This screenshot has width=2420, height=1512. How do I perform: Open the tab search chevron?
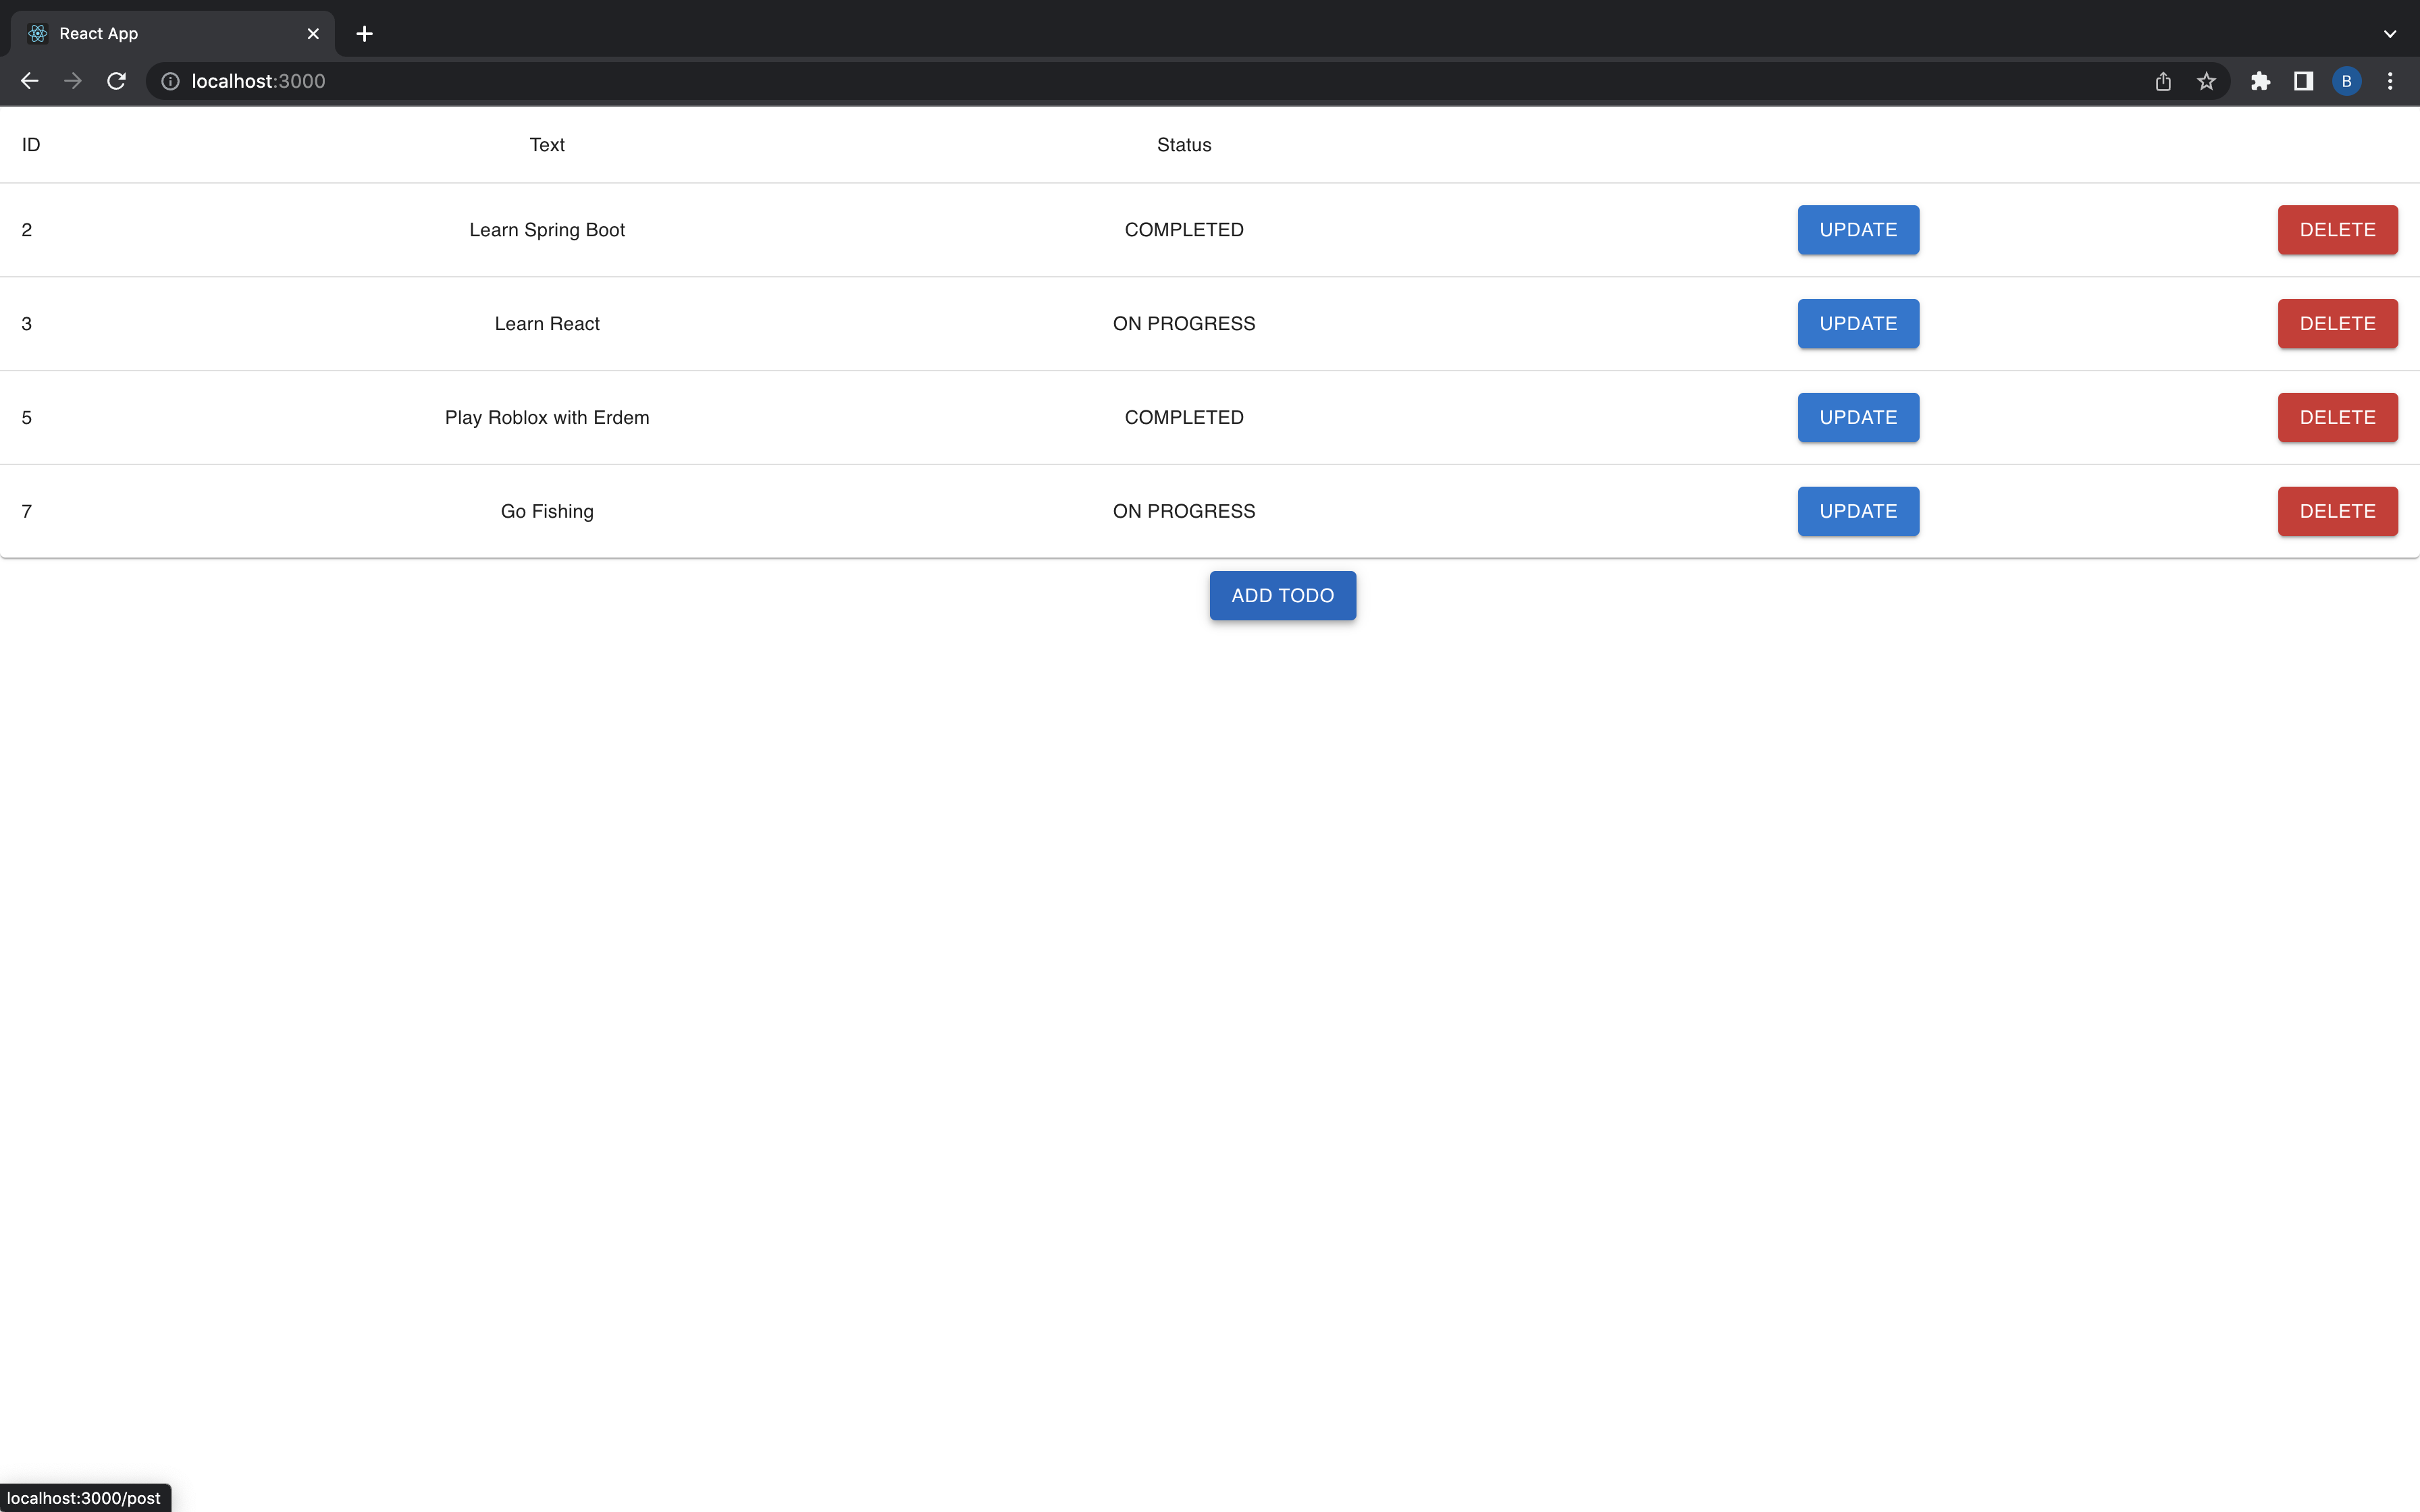pyautogui.click(x=2390, y=33)
